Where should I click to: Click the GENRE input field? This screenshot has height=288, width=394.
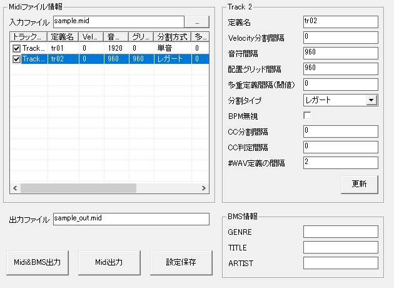point(340,232)
